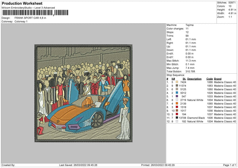This screenshot has height=168, width=238.
Task: Click the 'Right:' measurement label
Action: 170,43
